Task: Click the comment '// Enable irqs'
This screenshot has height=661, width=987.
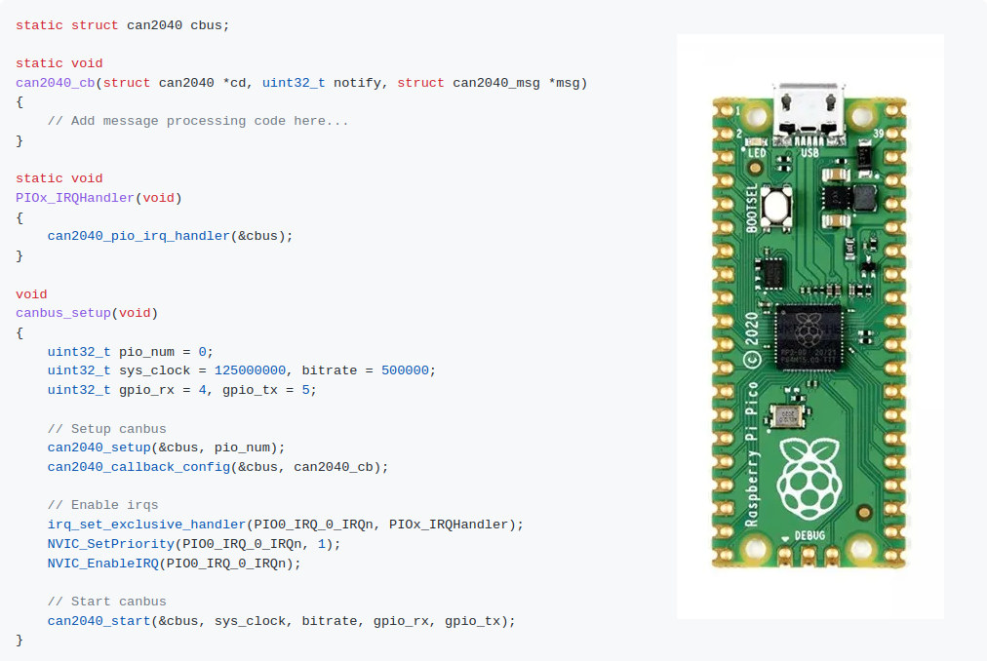Action: click(102, 505)
